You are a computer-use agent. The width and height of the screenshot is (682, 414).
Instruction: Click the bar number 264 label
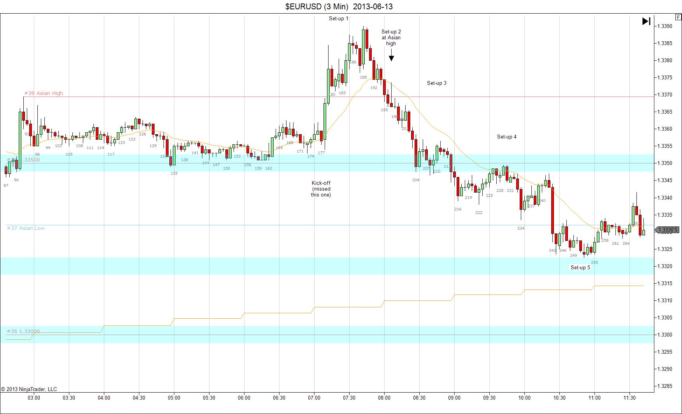pyautogui.click(x=626, y=244)
